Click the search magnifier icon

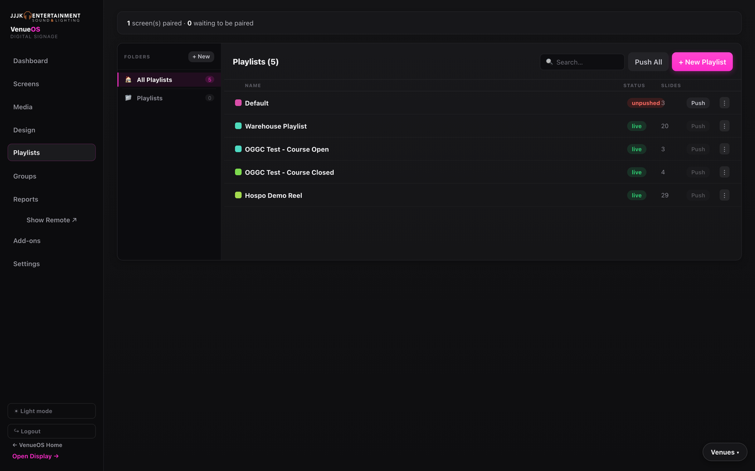click(x=549, y=62)
